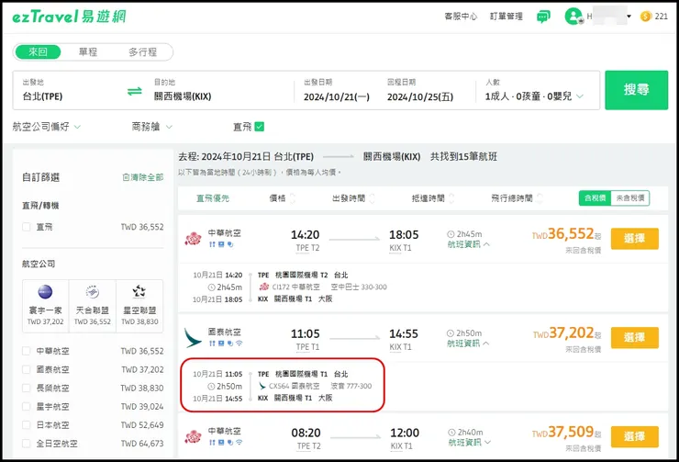
Task: Click entertainment icon on 08:20 flight
Action: pos(221,443)
